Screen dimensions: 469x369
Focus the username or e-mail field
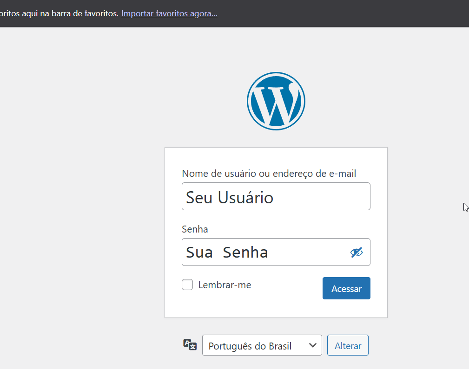[x=276, y=196]
